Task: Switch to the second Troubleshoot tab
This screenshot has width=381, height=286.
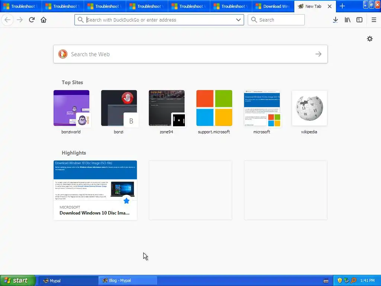Action: [63, 6]
